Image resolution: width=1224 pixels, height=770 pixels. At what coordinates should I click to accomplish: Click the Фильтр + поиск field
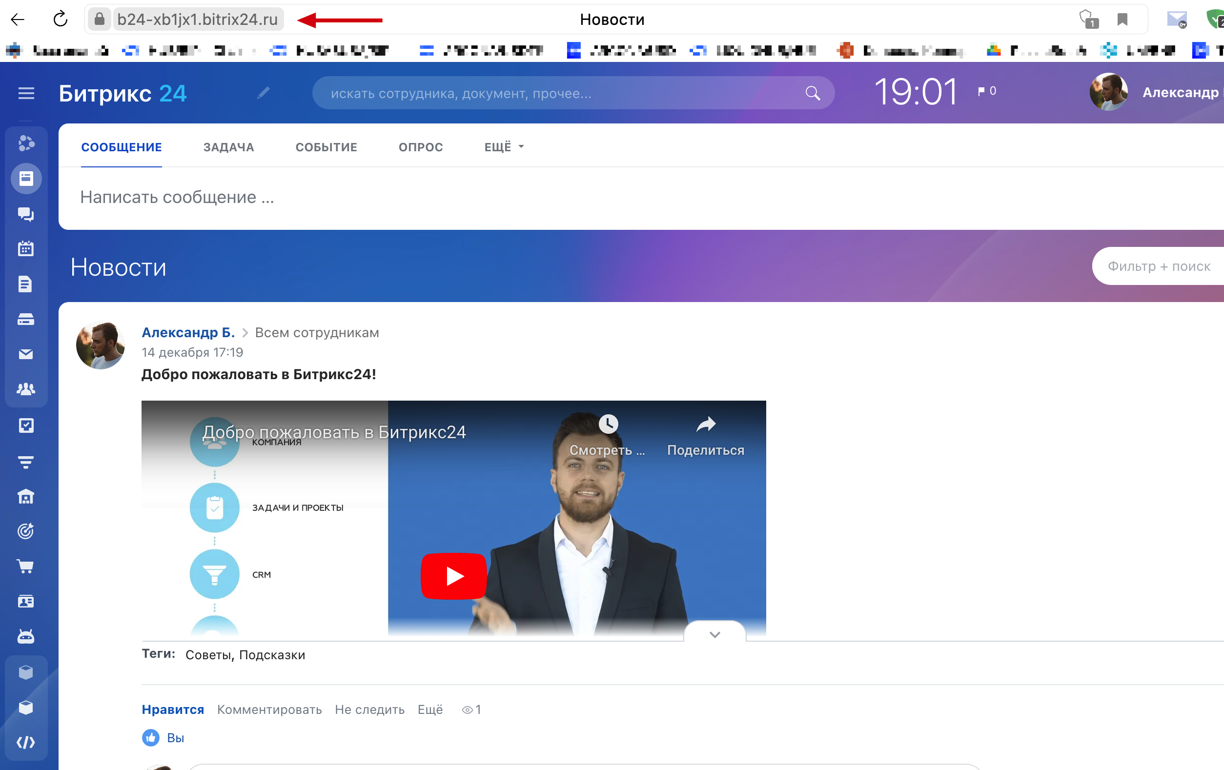click(1159, 266)
